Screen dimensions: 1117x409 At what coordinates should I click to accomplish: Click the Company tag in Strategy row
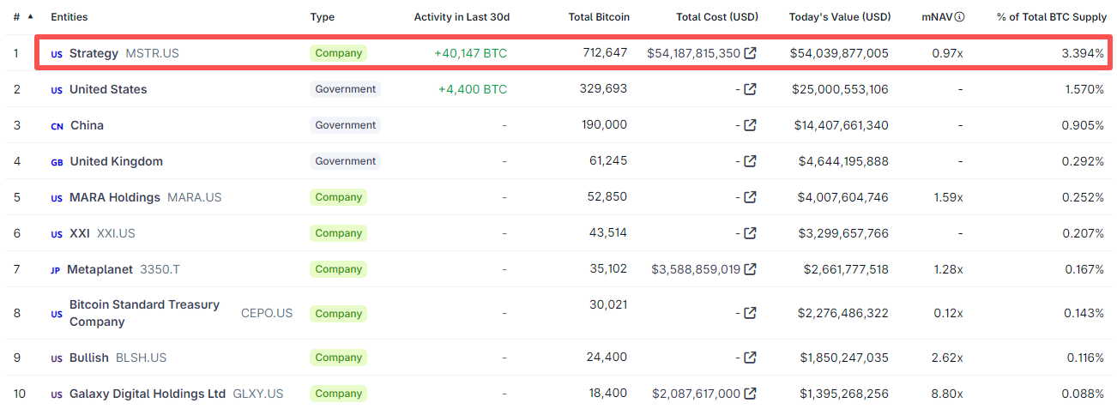click(x=338, y=53)
